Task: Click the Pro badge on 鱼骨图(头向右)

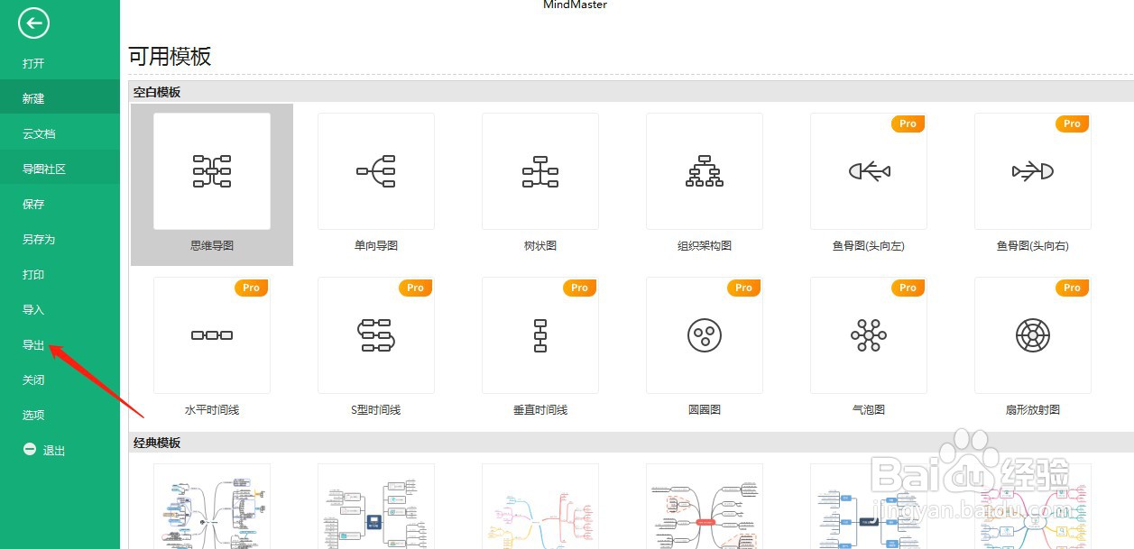Action: (1072, 124)
